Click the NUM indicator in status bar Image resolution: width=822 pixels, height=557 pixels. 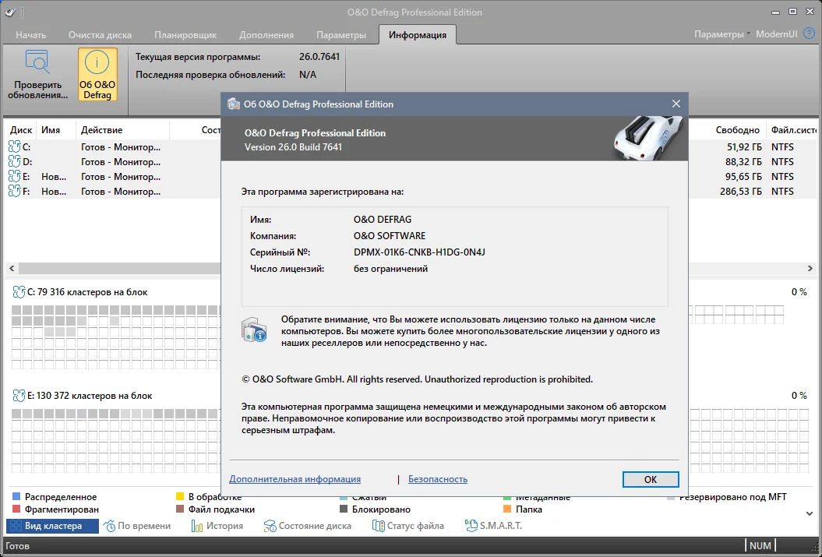(x=760, y=546)
